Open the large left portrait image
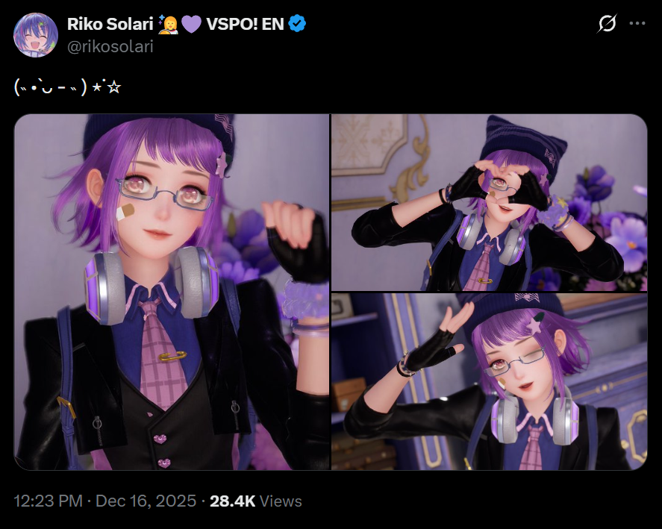 (172, 292)
